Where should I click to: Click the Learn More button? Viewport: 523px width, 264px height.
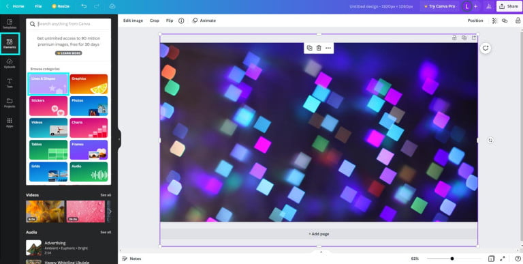point(68,53)
